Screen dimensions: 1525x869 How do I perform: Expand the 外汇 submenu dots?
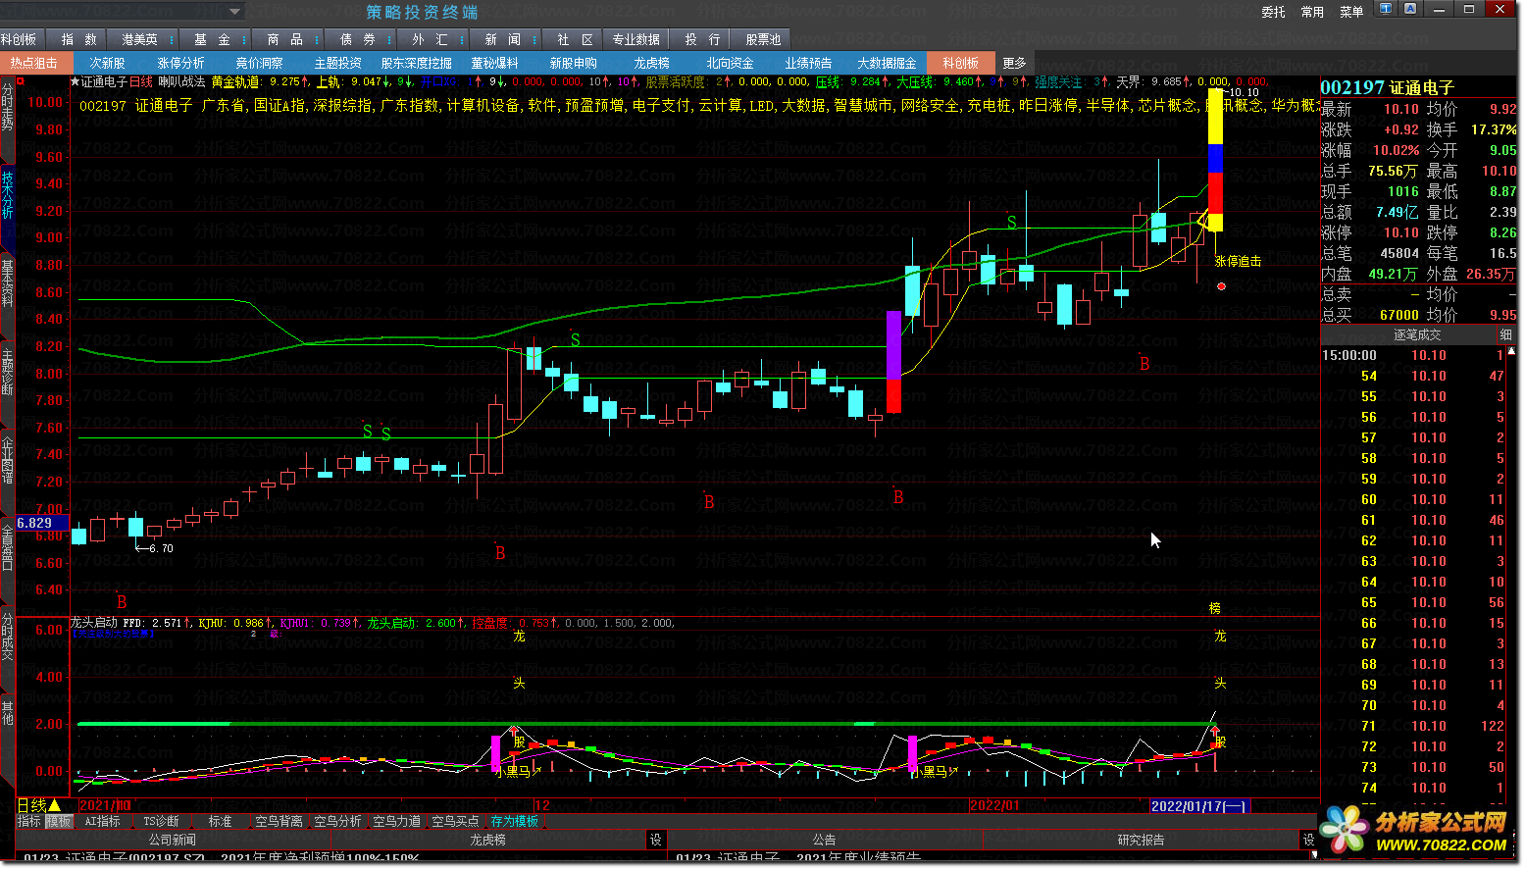pos(462,39)
